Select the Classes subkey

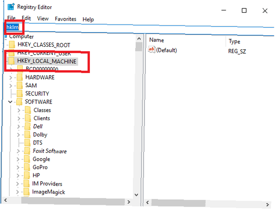click(42, 110)
